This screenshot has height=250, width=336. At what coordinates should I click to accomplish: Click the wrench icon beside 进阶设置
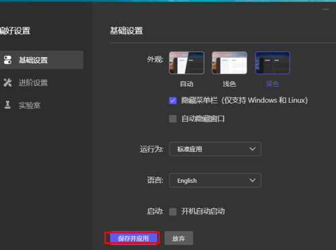7,83
